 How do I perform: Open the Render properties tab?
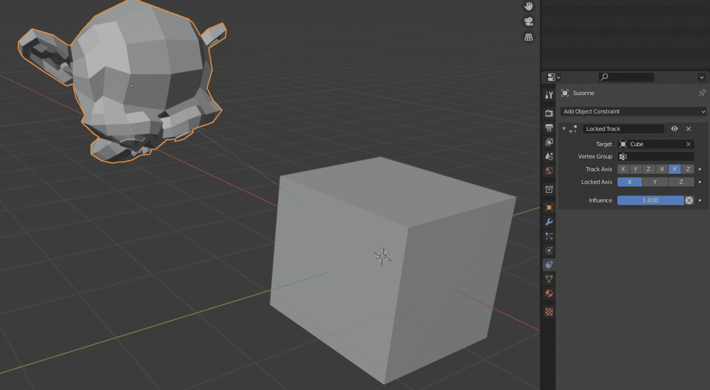[549, 113]
